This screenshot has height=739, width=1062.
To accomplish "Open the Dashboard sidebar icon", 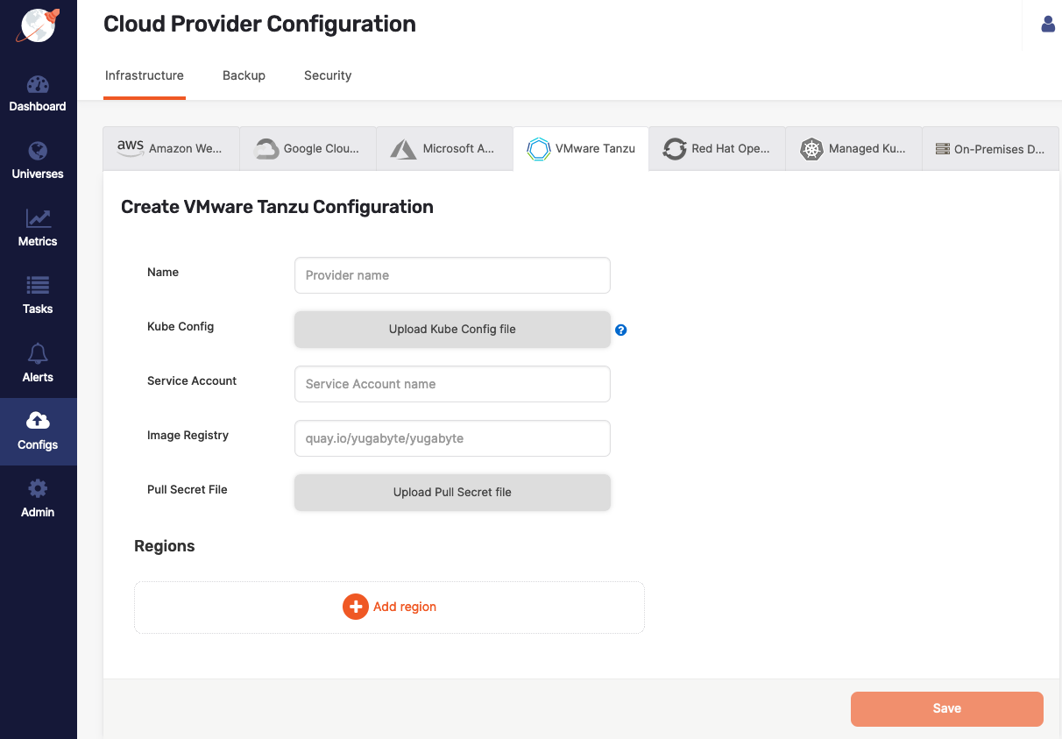I will (38, 85).
